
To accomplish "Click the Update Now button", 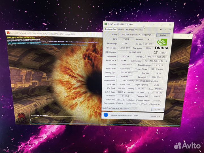I will [x=156, y=116].
